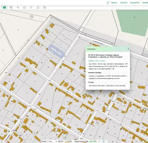Click the measure tool icon in toolbar
This screenshot has width=148, height=143.
31,8
